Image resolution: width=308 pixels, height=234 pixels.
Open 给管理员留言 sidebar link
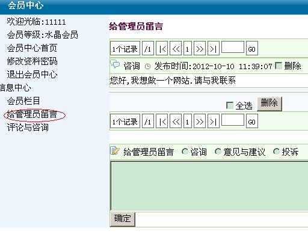pyautogui.click(x=32, y=114)
